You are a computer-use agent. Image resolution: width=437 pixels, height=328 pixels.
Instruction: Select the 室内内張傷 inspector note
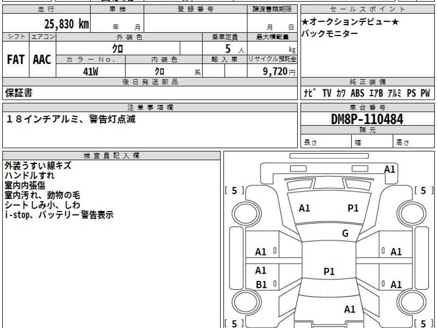click(25, 185)
